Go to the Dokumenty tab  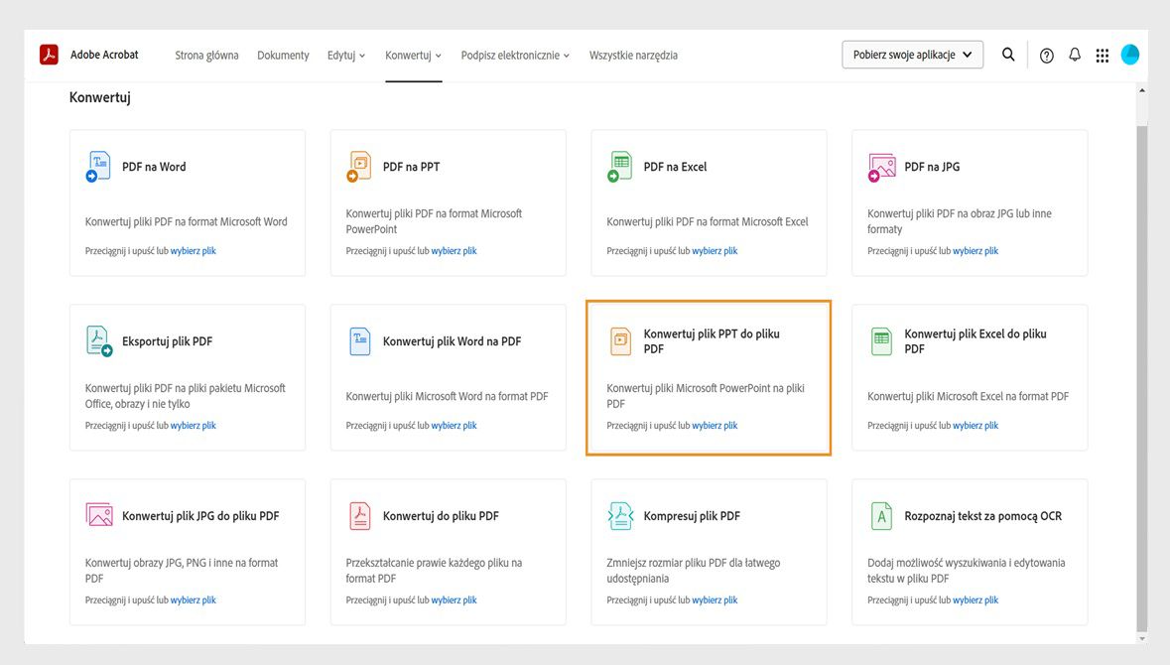point(283,56)
